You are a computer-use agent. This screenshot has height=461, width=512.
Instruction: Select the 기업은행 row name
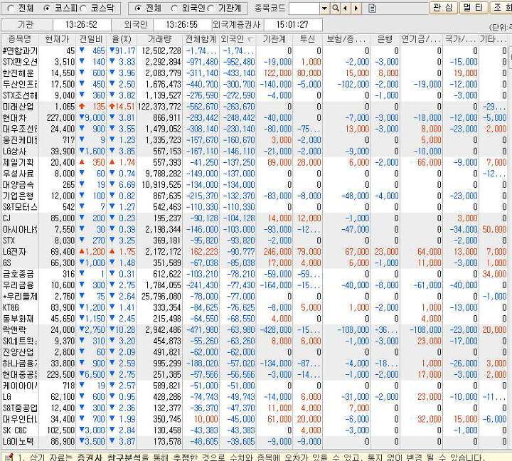18,196
